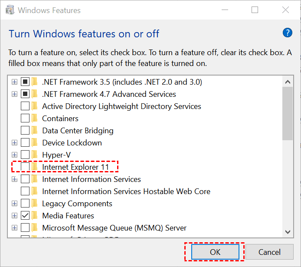
Task: Select Active Directory Lightweight Directory Services label
Action: [x=121, y=106]
